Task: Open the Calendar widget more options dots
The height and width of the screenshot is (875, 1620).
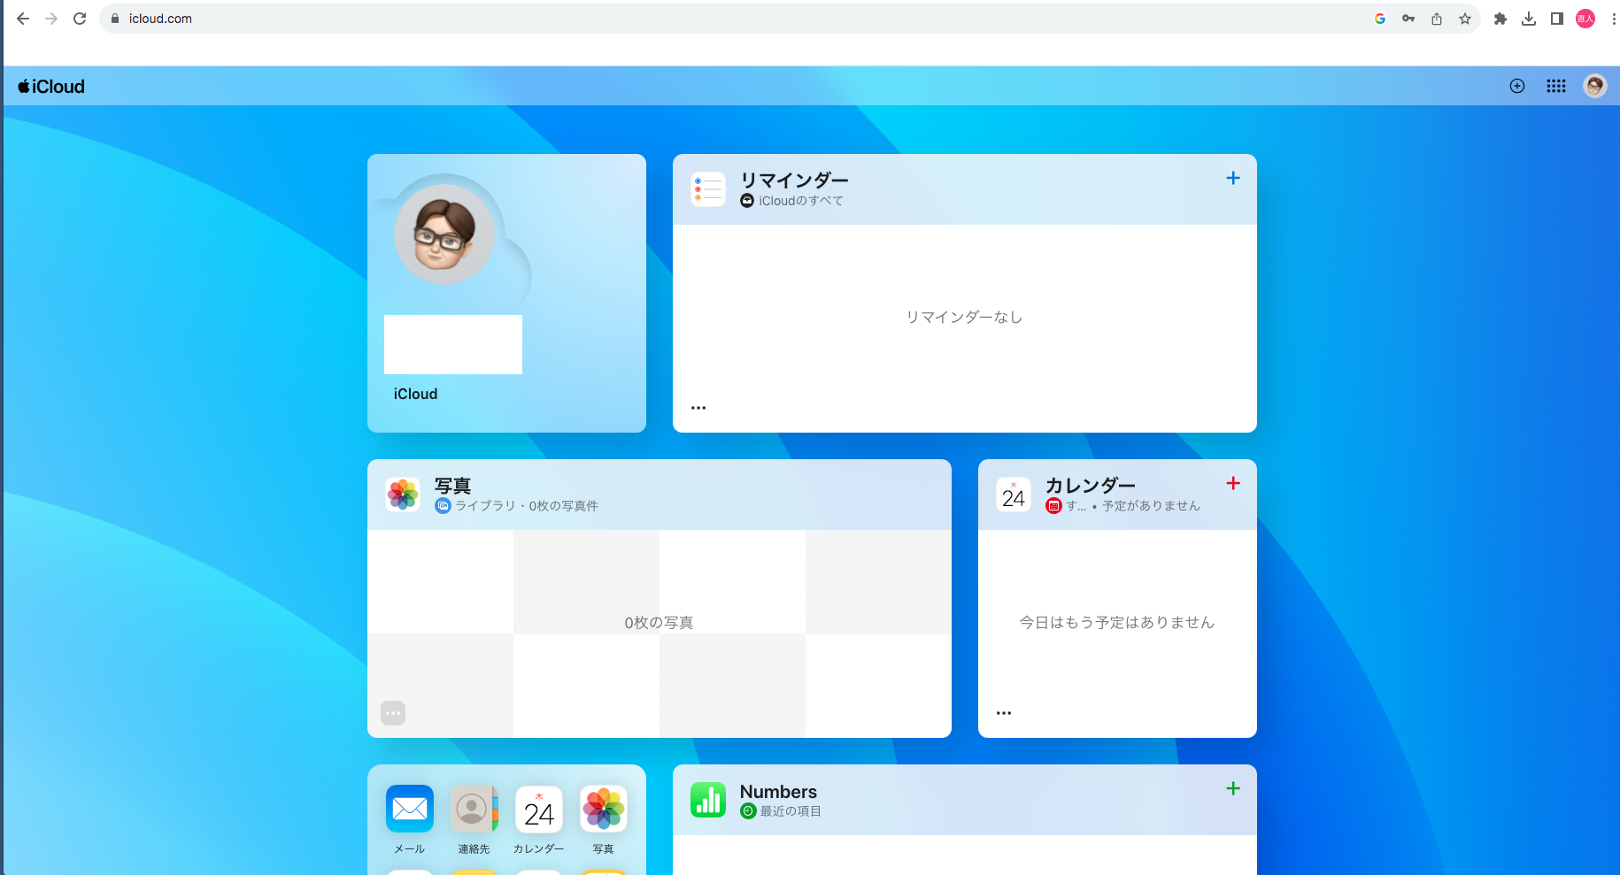Action: [1004, 713]
